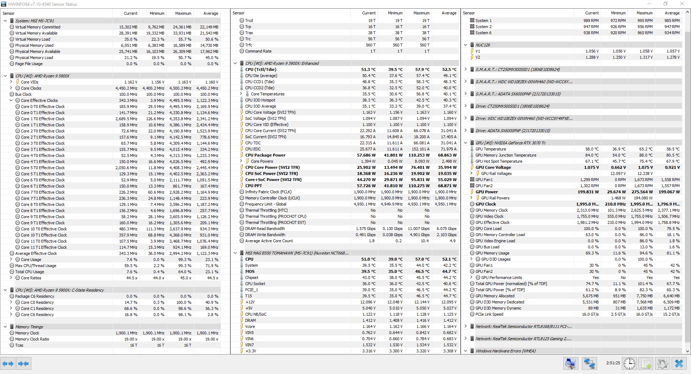The height and width of the screenshot is (374, 691).
Task: Close sensors with the blue X icon
Action: pyautogui.click(x=679, y=364)
